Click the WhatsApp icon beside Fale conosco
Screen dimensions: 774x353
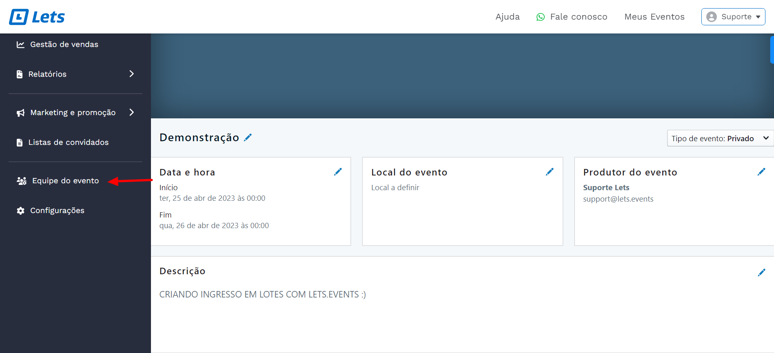(541, 17)
